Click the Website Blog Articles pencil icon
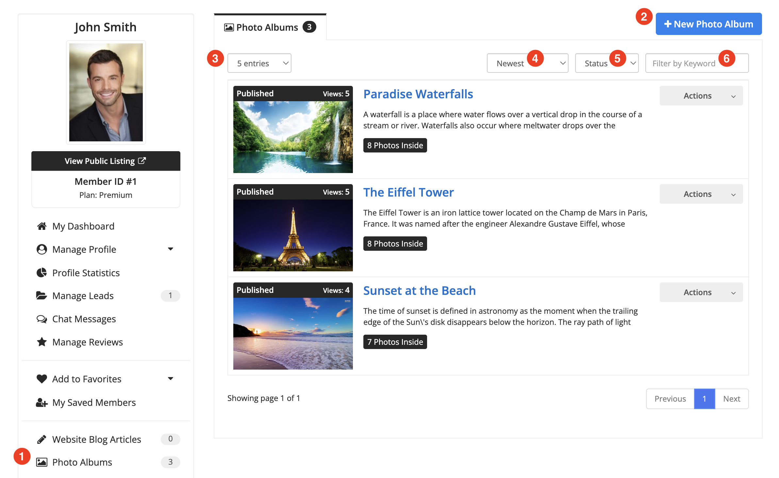 pyautogui.click(x=41, y=439)
